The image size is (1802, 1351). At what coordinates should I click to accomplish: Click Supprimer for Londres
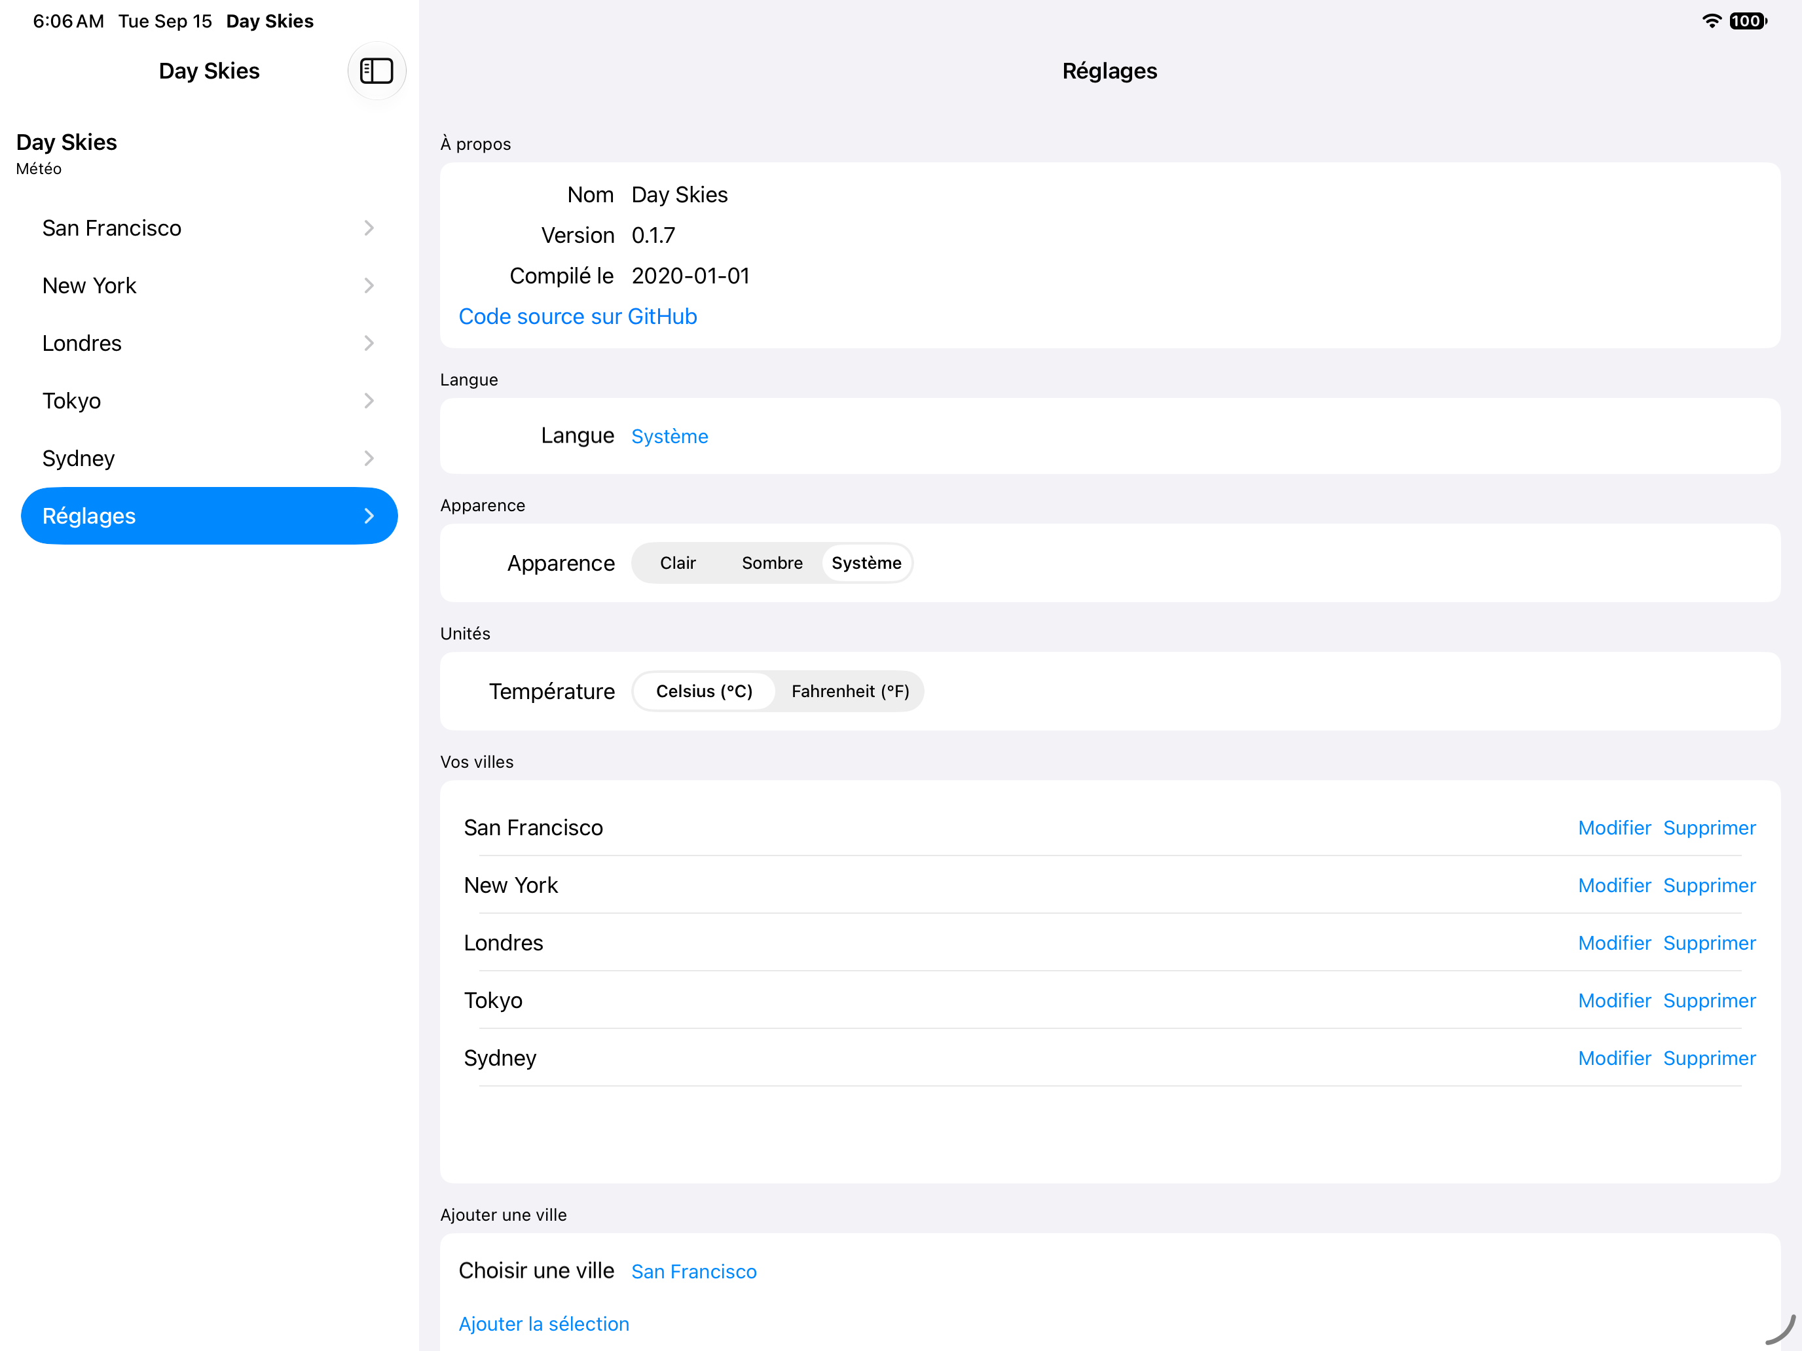coord(1709,943)
